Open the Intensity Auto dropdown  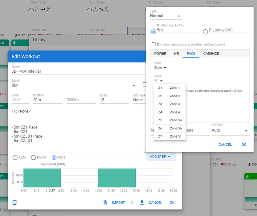point(231,130)
